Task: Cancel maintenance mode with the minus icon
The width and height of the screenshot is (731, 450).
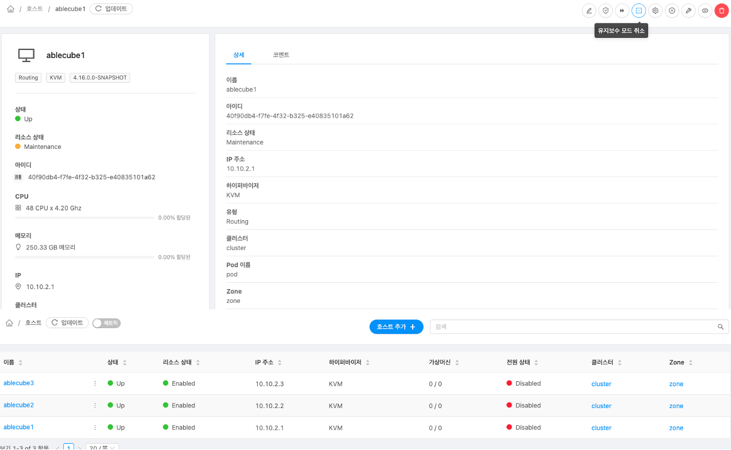Action: point(639,10)
